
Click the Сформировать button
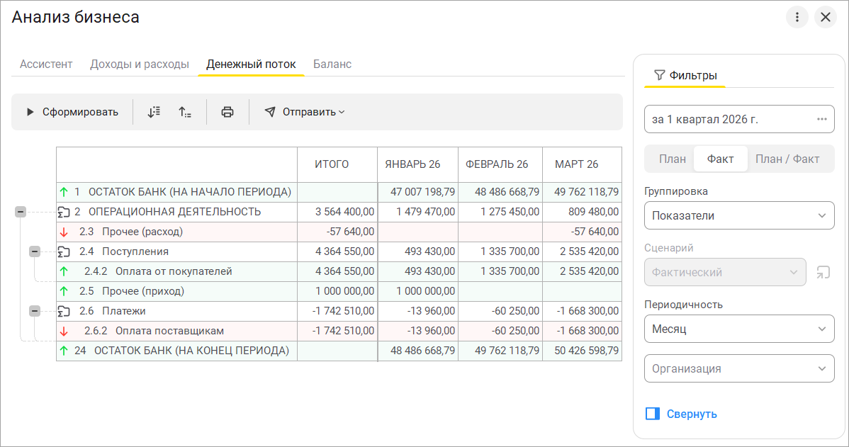[72, 112]
